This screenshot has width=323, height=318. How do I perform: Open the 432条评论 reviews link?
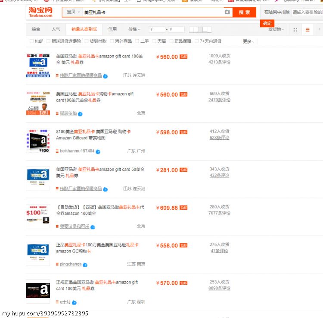[219, 176]
